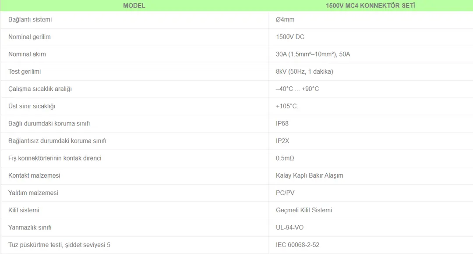Click the Ø4mm value cell
This screenshot has height=254, width=473.
(x=285, y=20)
